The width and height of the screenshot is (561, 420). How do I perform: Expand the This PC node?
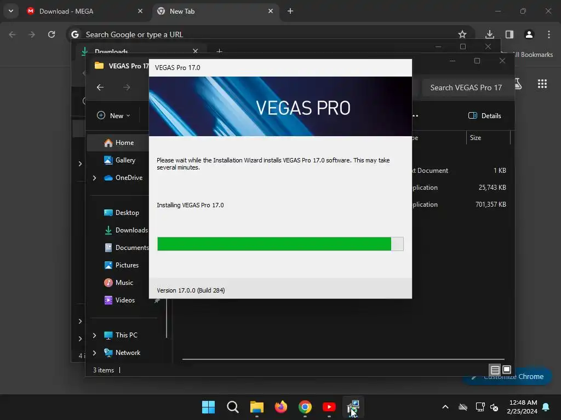tap(94, 335)
